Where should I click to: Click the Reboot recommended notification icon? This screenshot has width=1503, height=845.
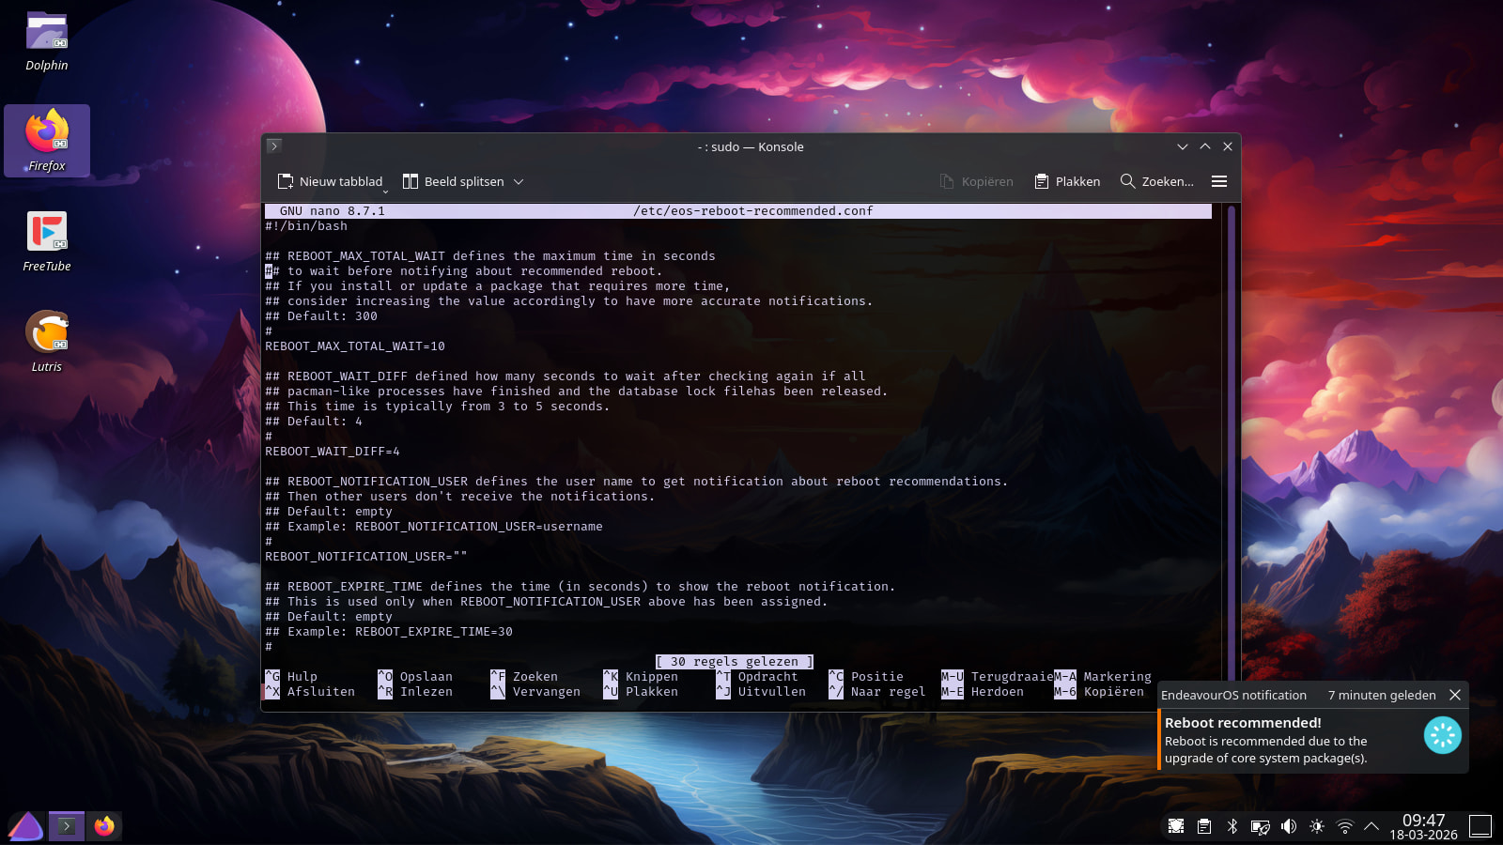1442,735
